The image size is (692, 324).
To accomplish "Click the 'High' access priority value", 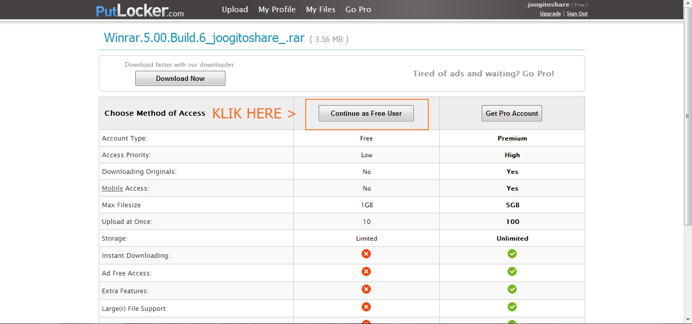I will (512, 155).
